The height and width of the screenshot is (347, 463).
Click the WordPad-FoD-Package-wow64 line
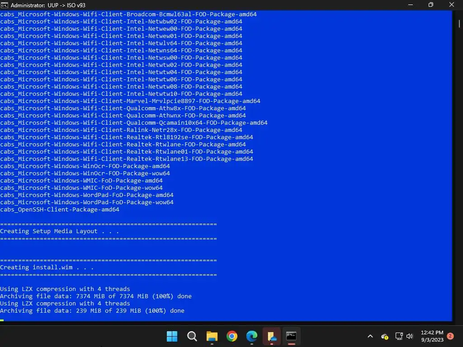[87, 202]
